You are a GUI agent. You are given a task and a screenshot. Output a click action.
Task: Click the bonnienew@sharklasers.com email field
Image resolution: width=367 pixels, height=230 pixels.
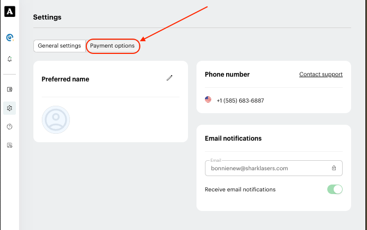[274, 168]
